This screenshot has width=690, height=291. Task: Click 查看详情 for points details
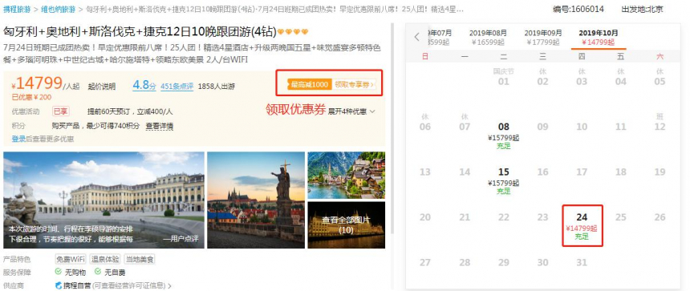click(x=160, y=126)
